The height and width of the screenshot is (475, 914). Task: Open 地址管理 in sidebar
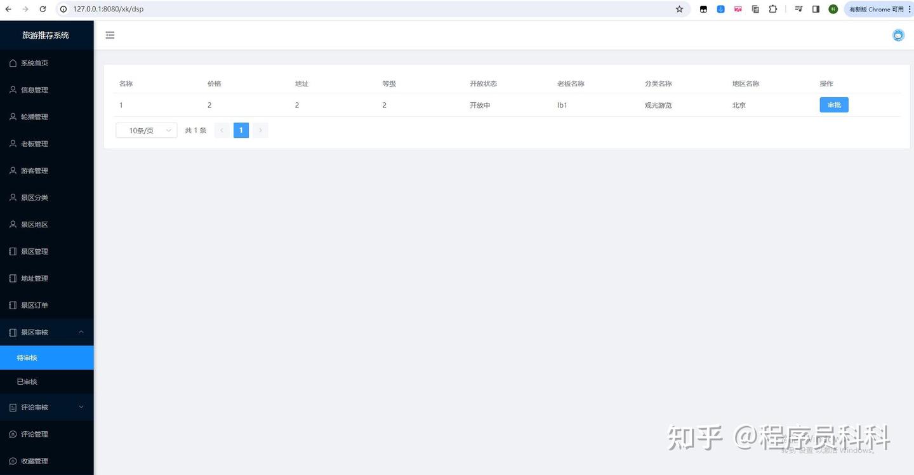point(47,278)
